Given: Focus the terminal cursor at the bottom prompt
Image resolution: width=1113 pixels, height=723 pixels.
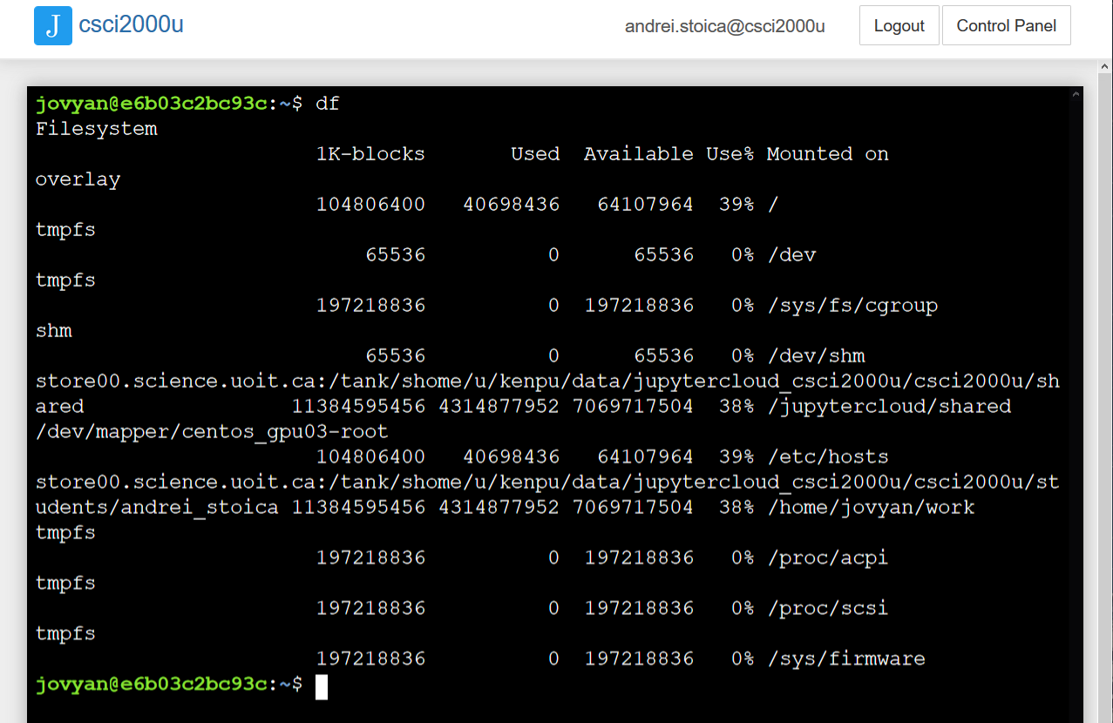Looking at the screenshot, I should coord(322,686).
